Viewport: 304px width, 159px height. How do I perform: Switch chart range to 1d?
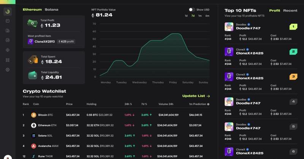coord(186,16)
